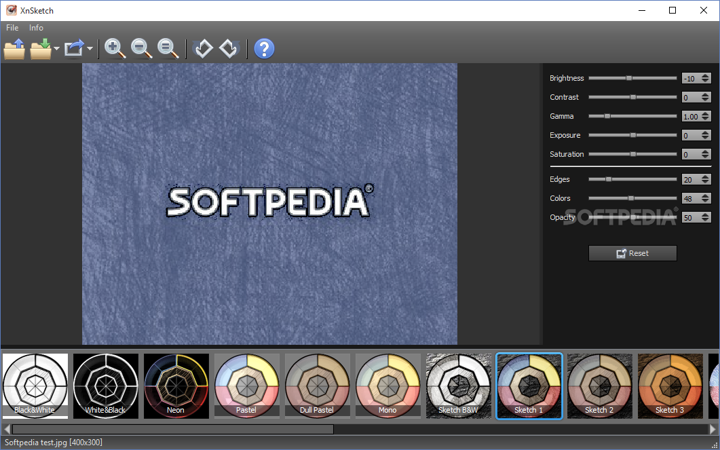
Task: Click the image preview canvas
Action: coord(269,204)
